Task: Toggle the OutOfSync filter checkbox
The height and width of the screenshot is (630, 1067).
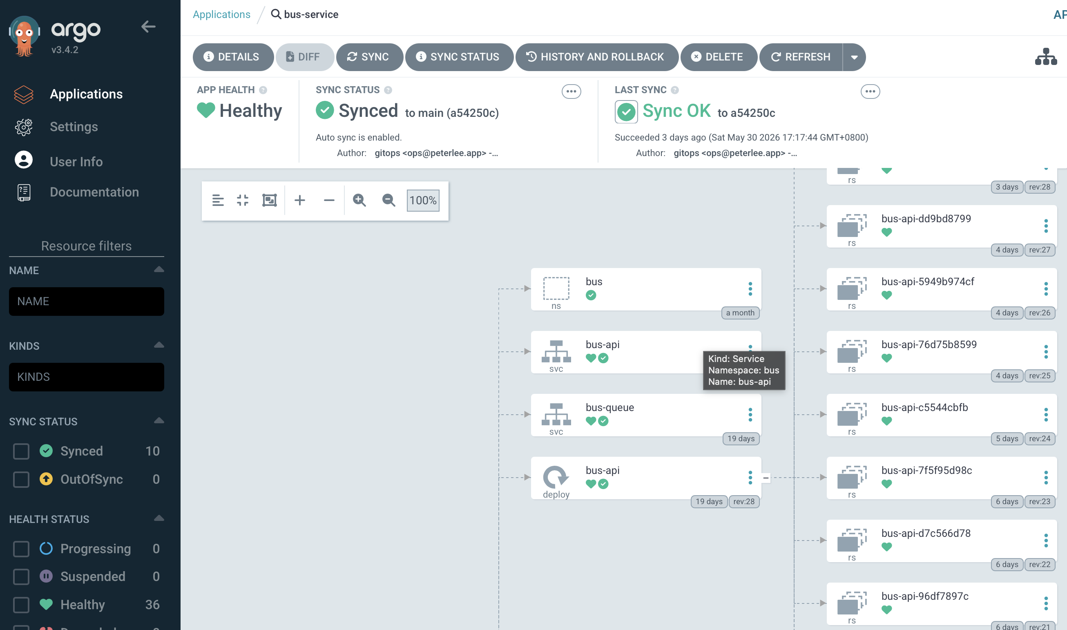Action: click(21, 479)
